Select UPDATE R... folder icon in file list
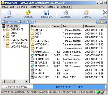108x95 pixels. (32, 48)
